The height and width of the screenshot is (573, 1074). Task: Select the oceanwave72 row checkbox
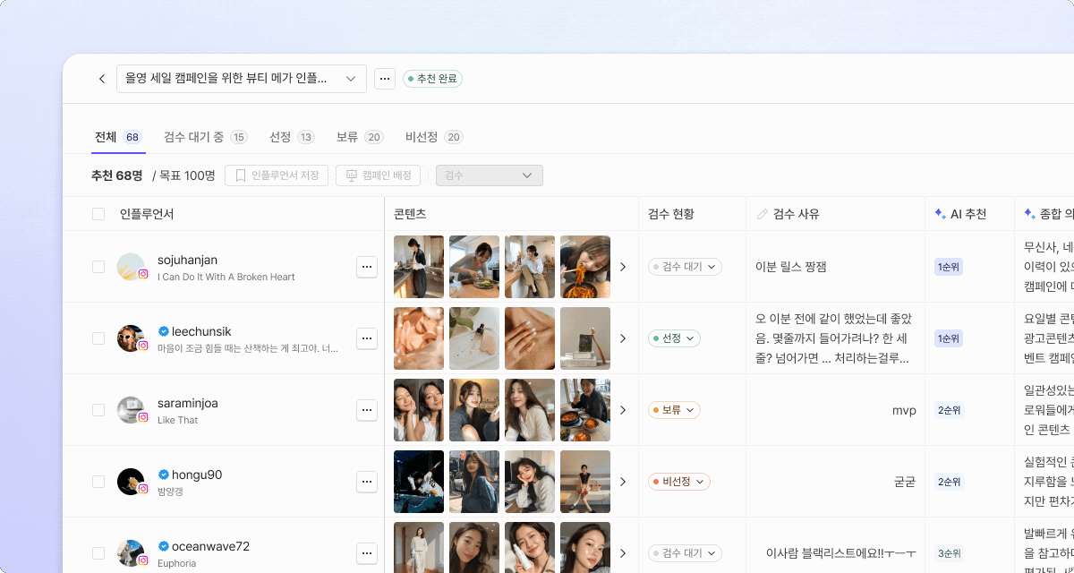[x=98, y=553]
